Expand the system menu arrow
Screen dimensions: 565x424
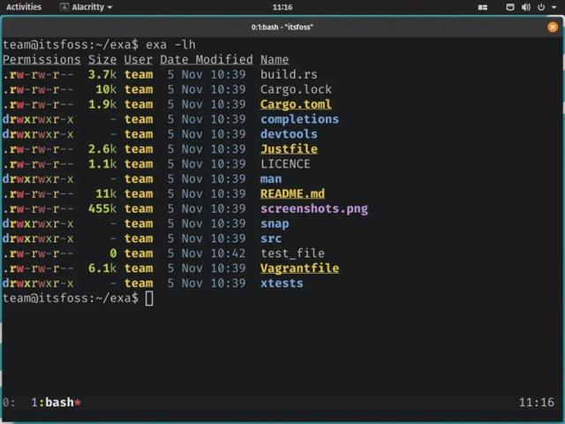tap(554, 7)
